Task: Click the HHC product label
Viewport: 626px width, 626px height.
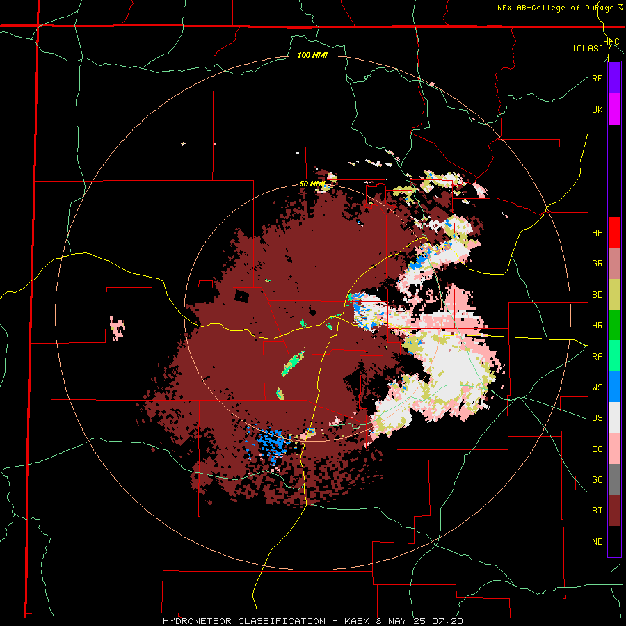Action: (611, 42)
